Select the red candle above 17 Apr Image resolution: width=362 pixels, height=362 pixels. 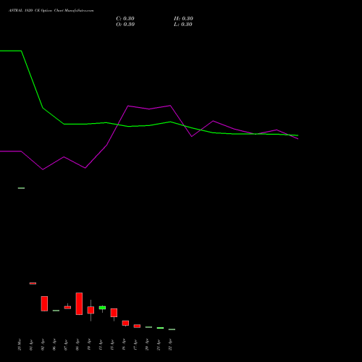[x=137, y=326]
